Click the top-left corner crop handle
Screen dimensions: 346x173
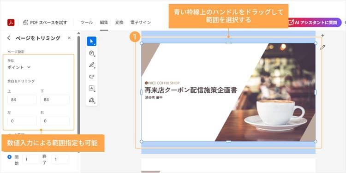coord(142,43)
